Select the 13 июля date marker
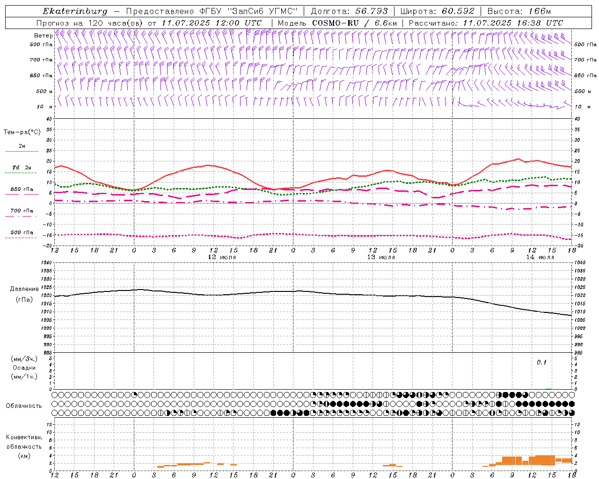 [x=381, y=257]
